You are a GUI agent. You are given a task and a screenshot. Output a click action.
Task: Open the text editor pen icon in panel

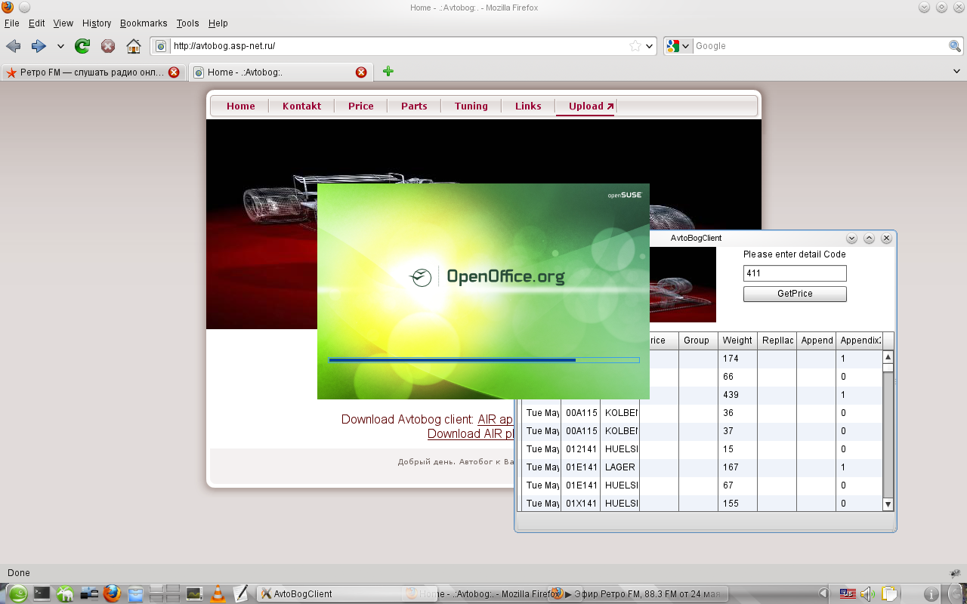(241, 593)
